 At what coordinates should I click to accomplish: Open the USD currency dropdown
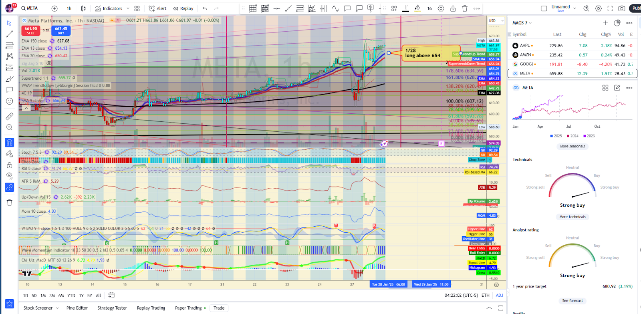coord(495,21)
